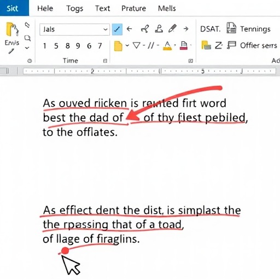Click the horizontal ruler at mark 5
The image size is (280, 280).
pyautogui.click(x=203, y=71)
